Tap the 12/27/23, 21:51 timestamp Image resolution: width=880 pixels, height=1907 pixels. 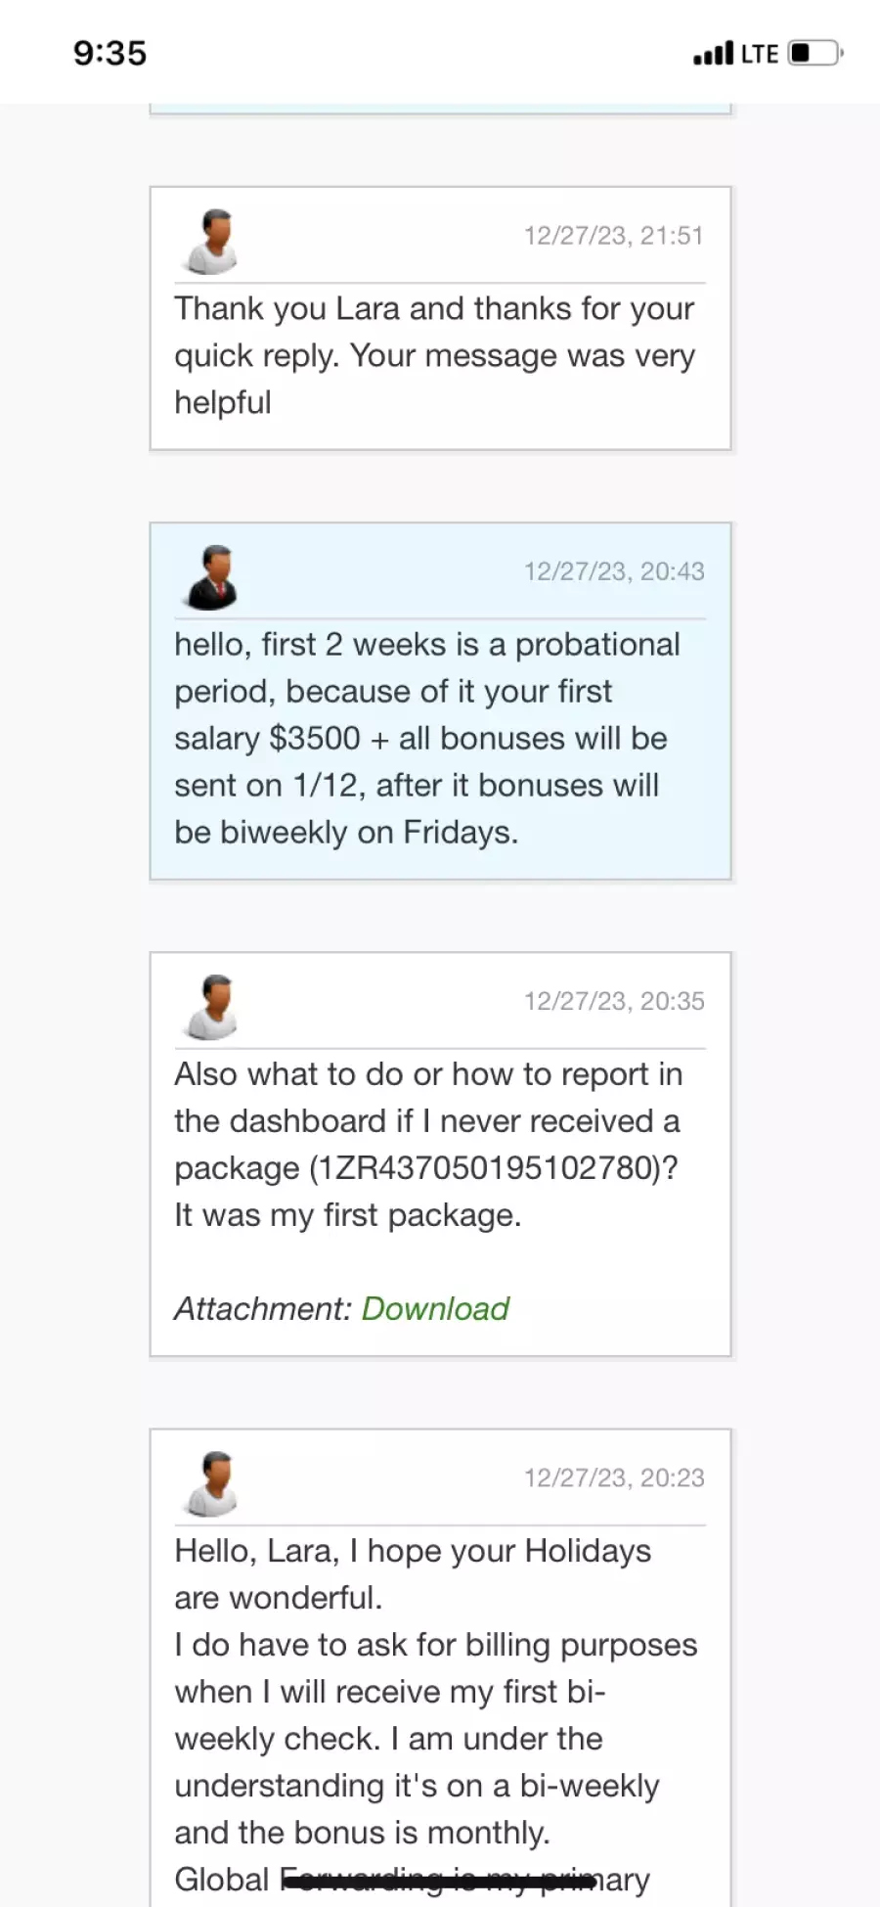(x=613, y=236)
